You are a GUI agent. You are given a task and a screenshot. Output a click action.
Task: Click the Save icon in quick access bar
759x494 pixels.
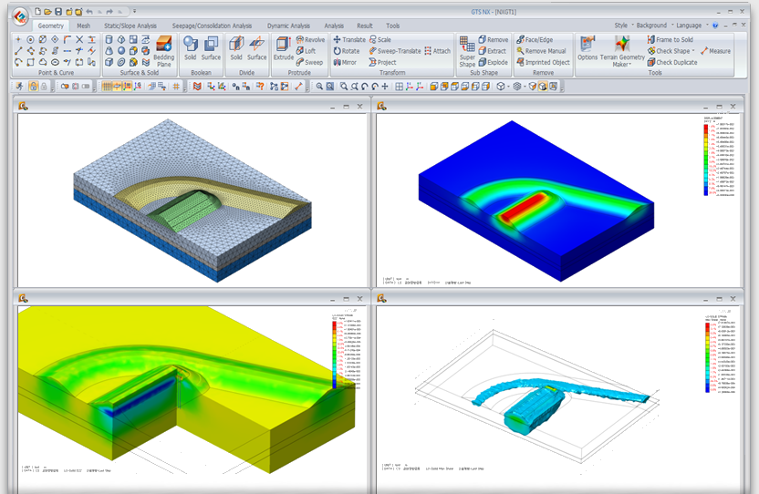click(x=60, y=12)
